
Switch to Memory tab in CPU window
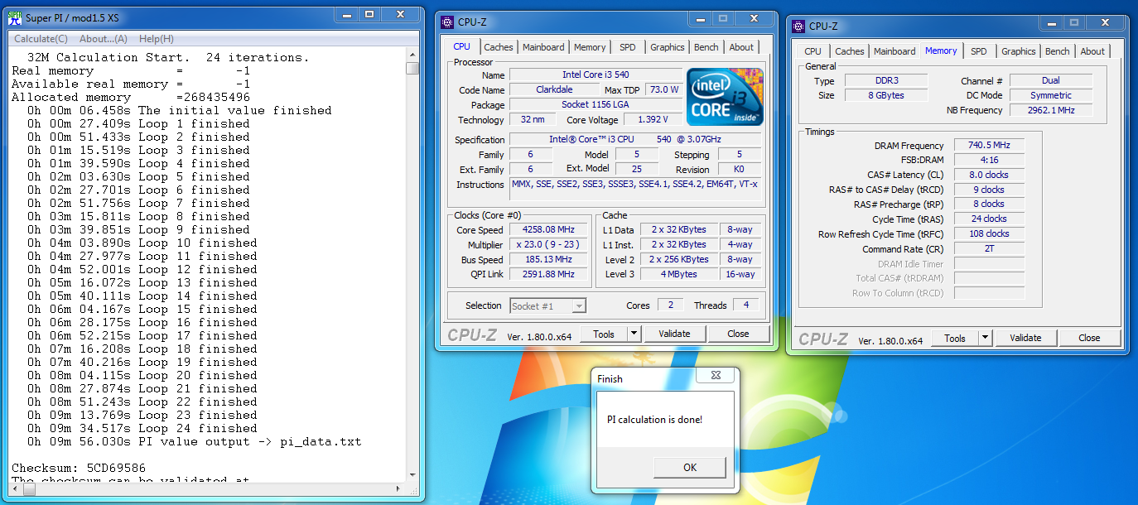tap(590, 47)
